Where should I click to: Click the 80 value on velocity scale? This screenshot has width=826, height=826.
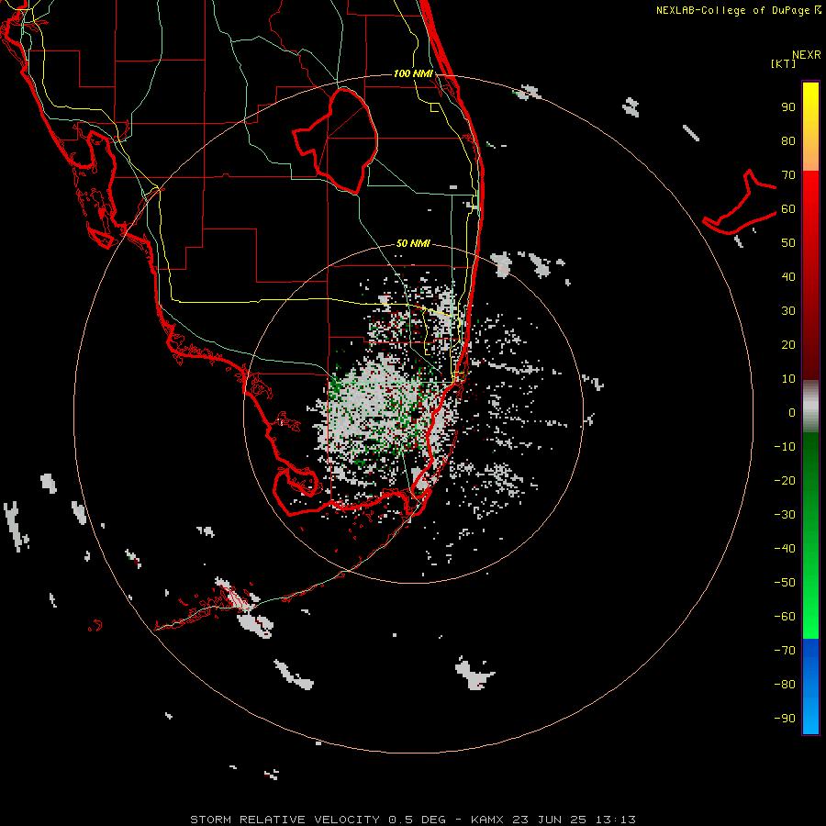[x=788, y=141]
